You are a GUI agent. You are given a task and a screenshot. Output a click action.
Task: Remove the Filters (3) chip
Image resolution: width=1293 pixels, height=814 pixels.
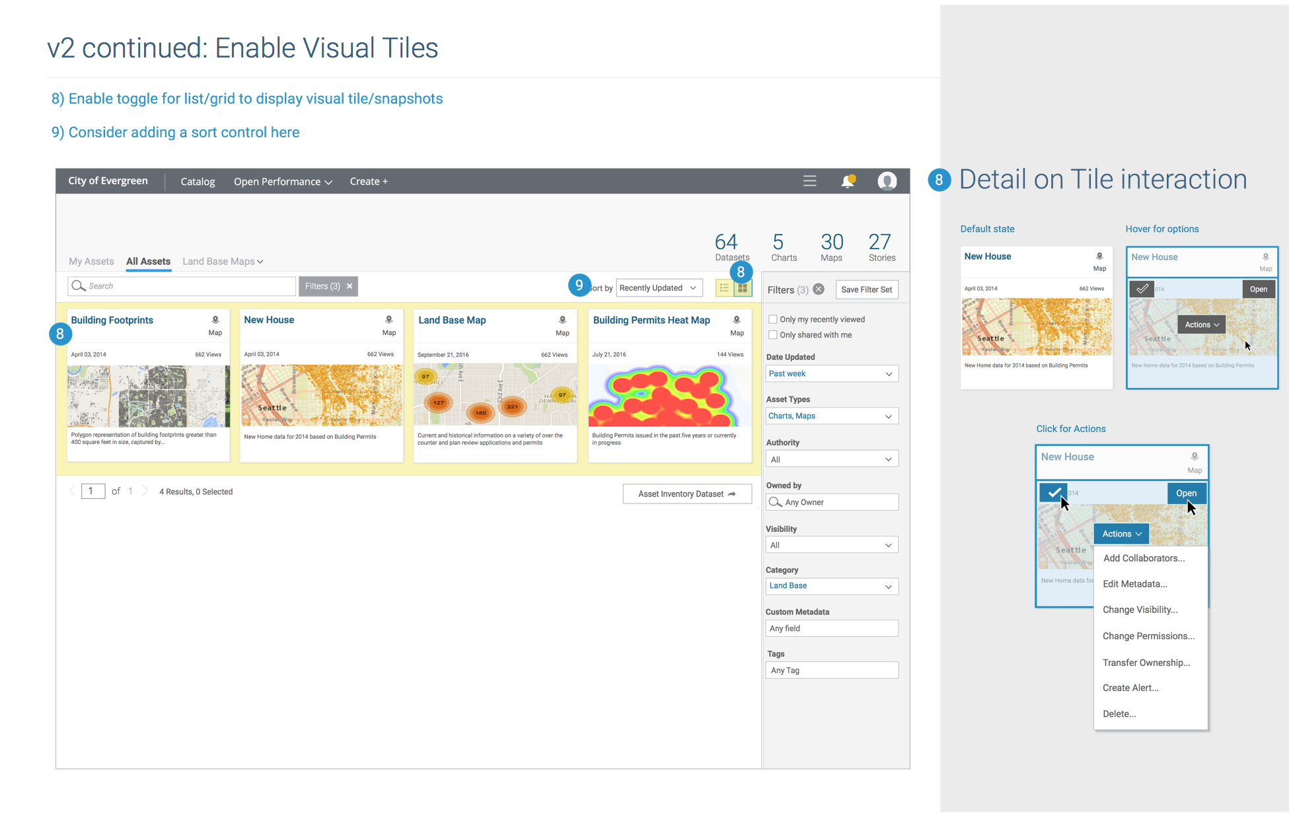tap(350, 286)
